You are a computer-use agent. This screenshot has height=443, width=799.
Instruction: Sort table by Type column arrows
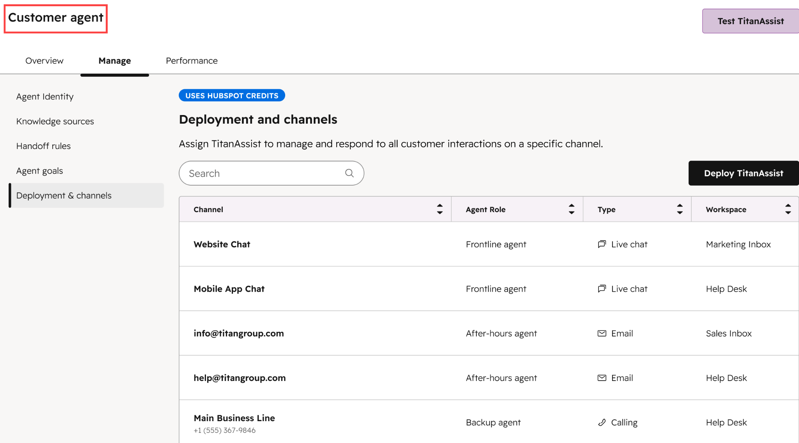click(x=680, y=209)
